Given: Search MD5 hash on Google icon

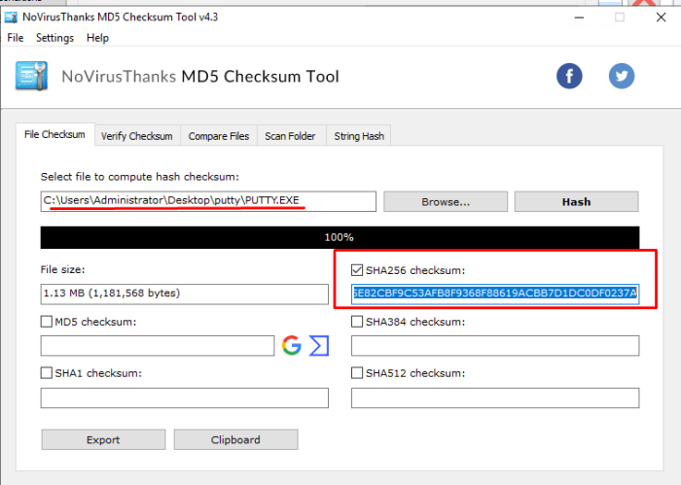Looking at the screenshot, I should tap(291, 345).
